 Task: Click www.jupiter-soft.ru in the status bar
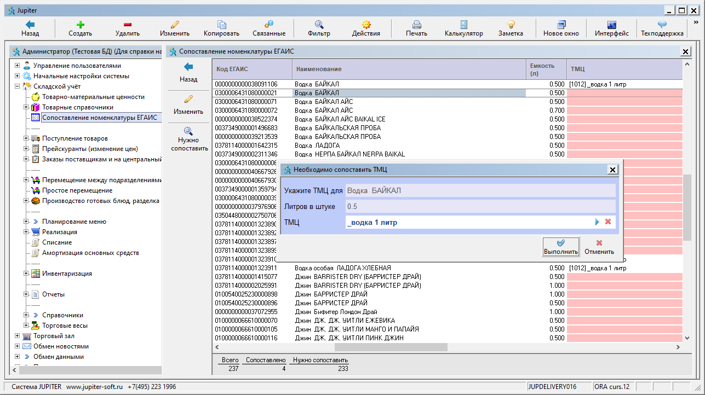[x=94, y=387]
